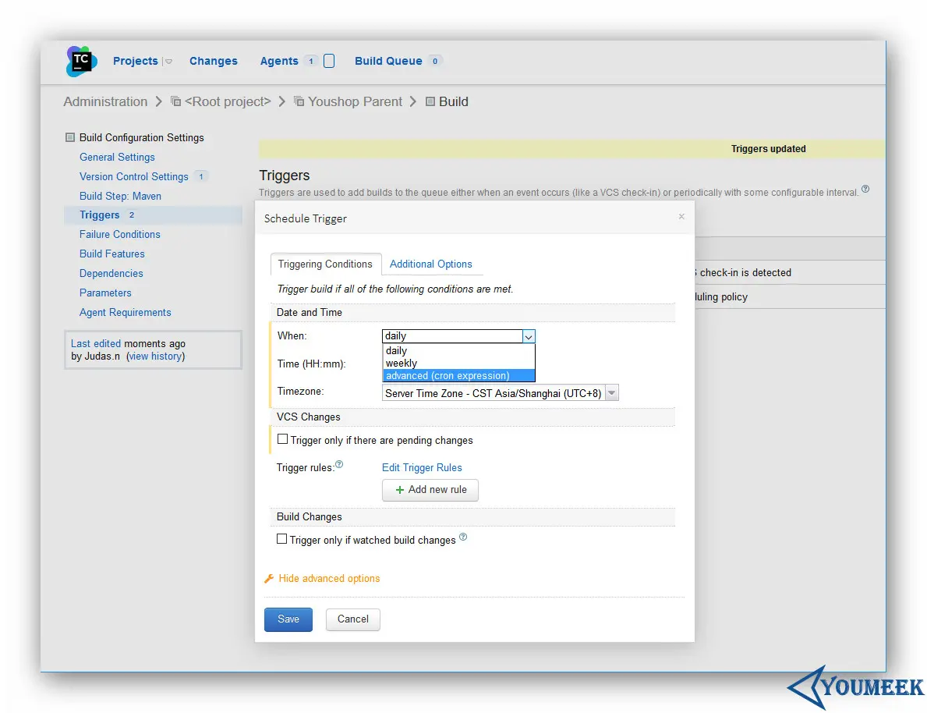Click the TeamCity TC logo icon
The height and width of the screenshot is (713, 927).
click(81, 61)
